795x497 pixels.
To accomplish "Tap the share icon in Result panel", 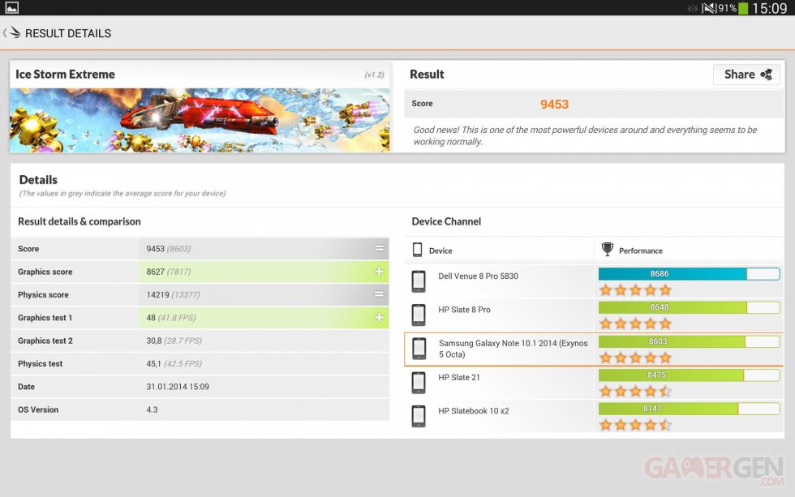I will click(765, 75).
